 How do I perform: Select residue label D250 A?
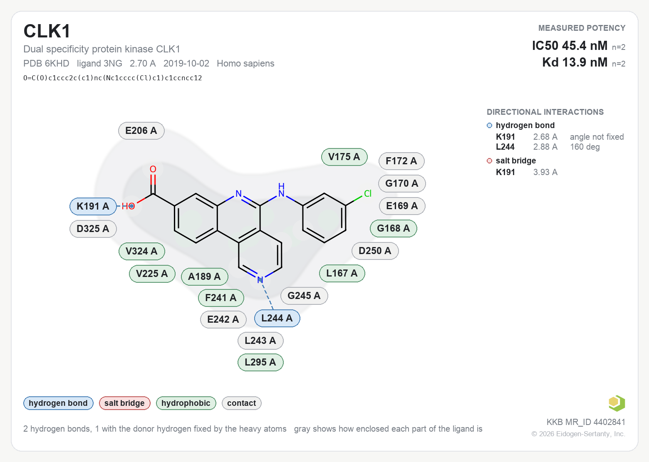[375, 251]
